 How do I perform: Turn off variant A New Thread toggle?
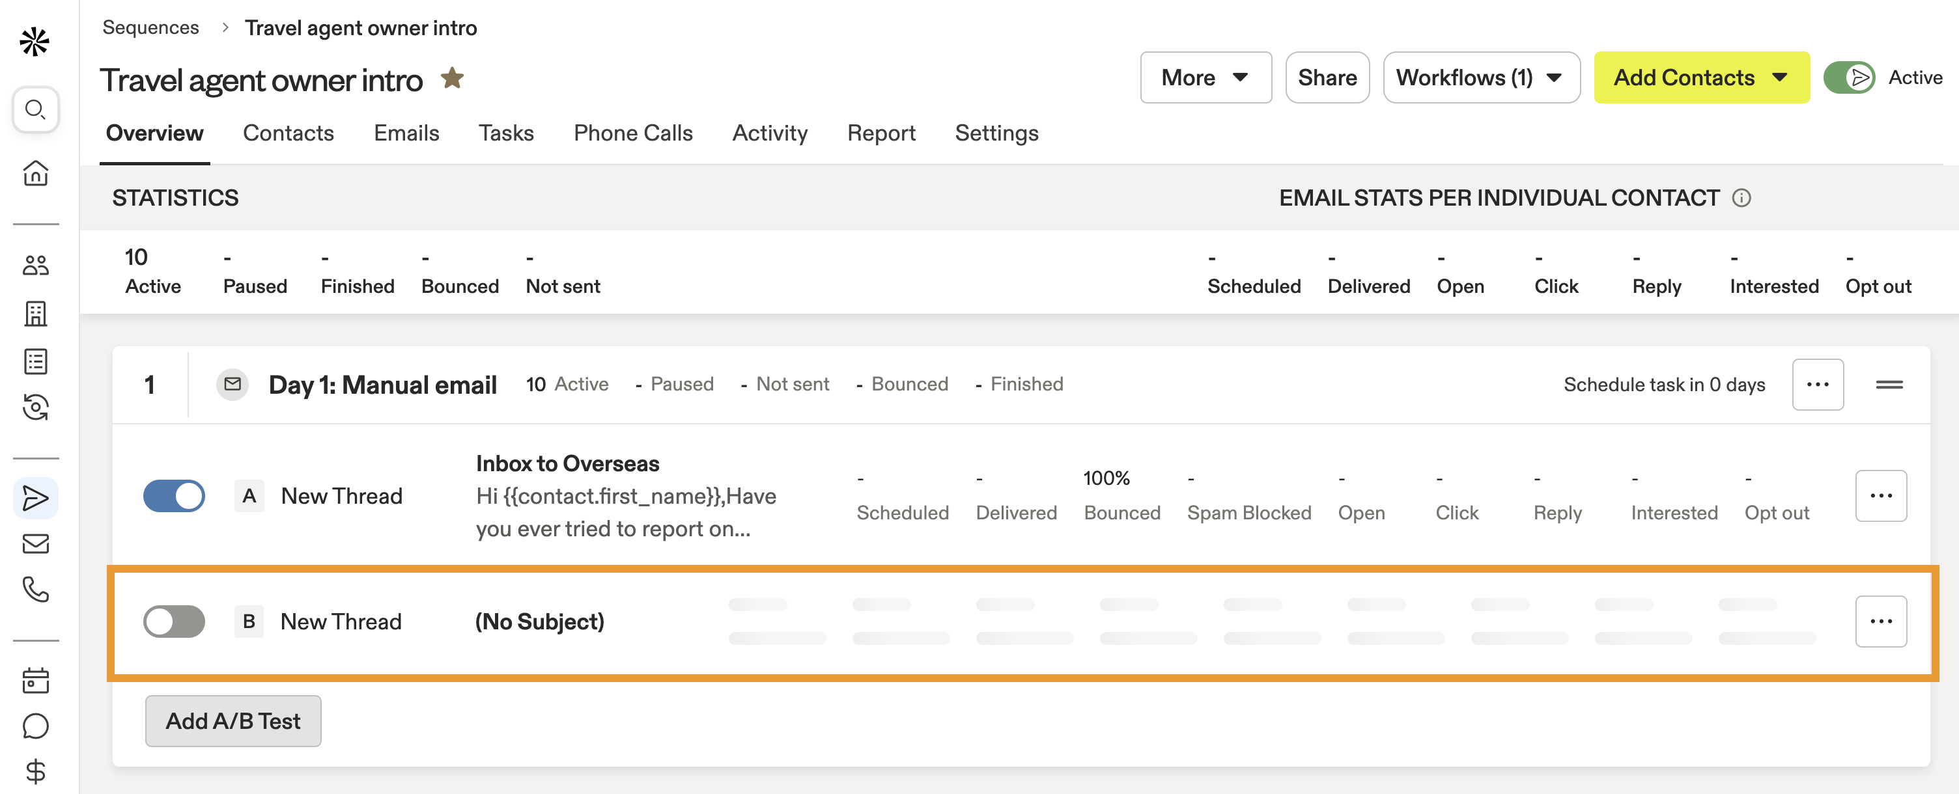pyautogui.click(x=174, y=495)
